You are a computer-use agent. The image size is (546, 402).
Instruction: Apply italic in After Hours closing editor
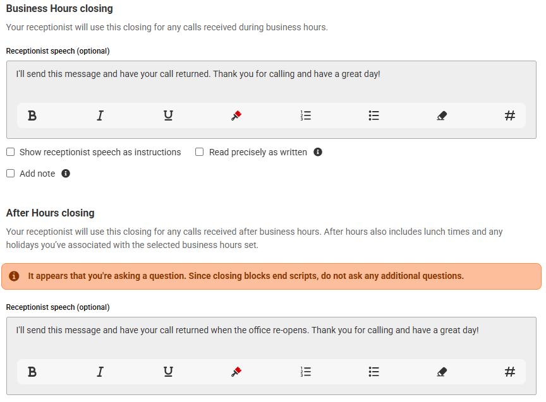coord(100,372)
